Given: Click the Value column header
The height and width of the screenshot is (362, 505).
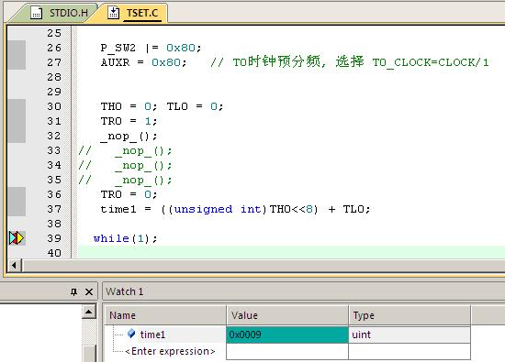Looking at the screenshot, I should [x=287, y=315].
